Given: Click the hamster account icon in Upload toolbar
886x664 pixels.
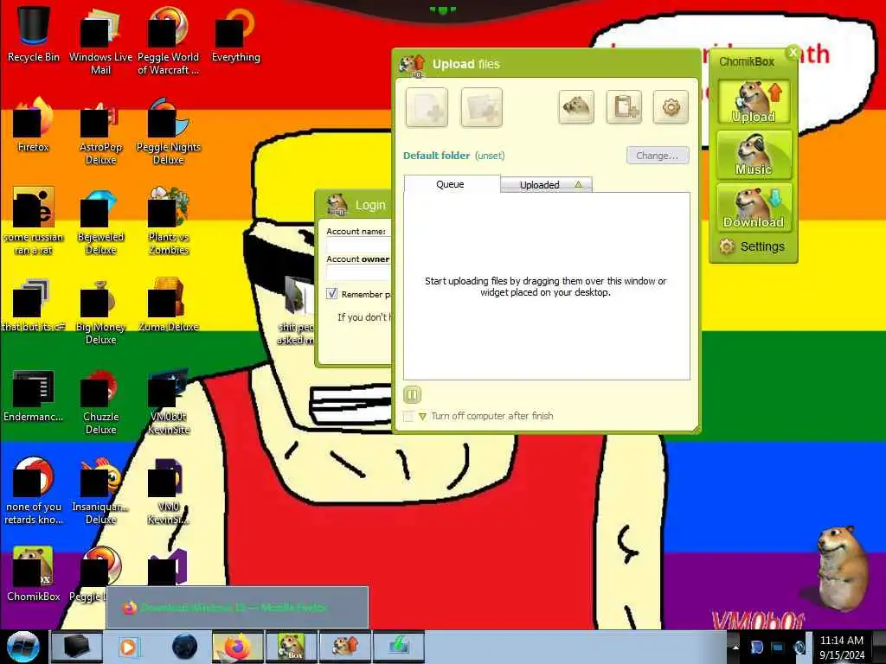Looking at the screenshot, I should 575,106.
